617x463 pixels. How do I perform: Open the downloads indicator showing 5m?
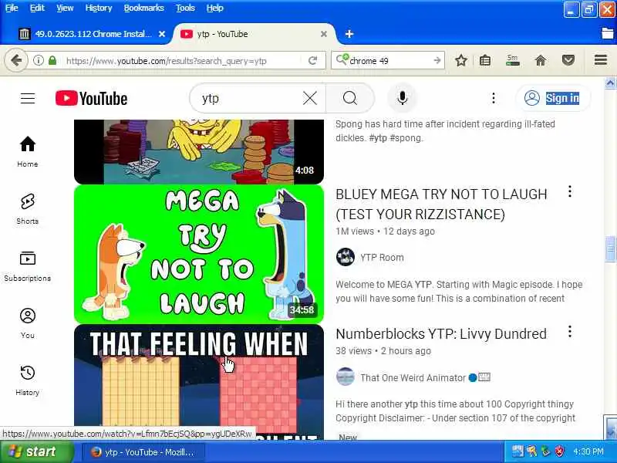point(512,61)
